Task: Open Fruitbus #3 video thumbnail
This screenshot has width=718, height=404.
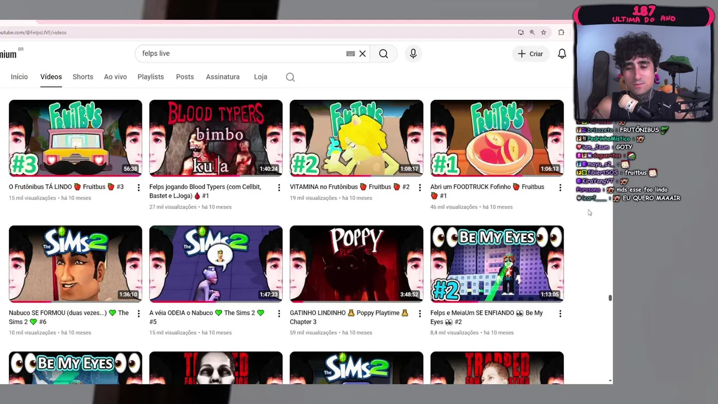Action: 75,138
